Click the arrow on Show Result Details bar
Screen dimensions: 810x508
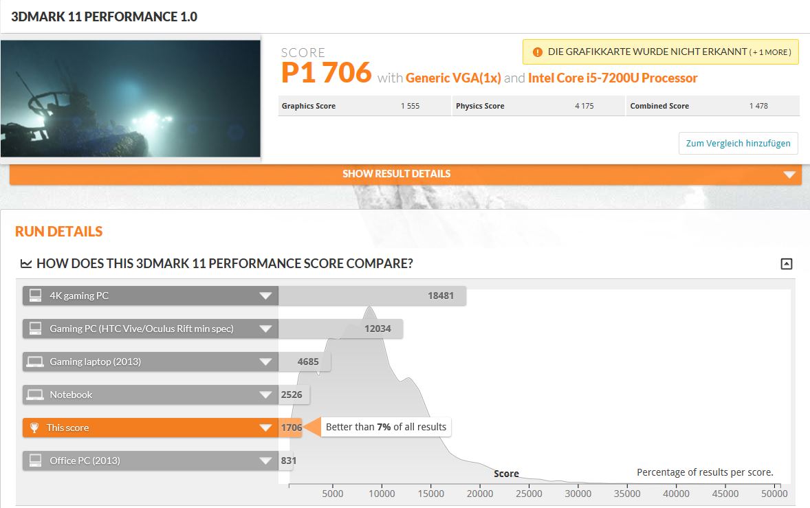click(789, 175)
